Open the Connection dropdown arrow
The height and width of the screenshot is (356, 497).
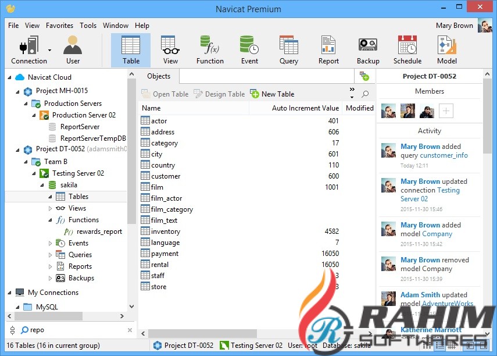tap(50, 50)
